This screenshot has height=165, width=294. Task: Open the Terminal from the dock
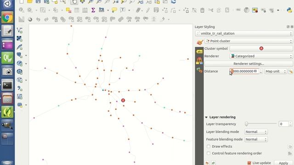point(7,85)
